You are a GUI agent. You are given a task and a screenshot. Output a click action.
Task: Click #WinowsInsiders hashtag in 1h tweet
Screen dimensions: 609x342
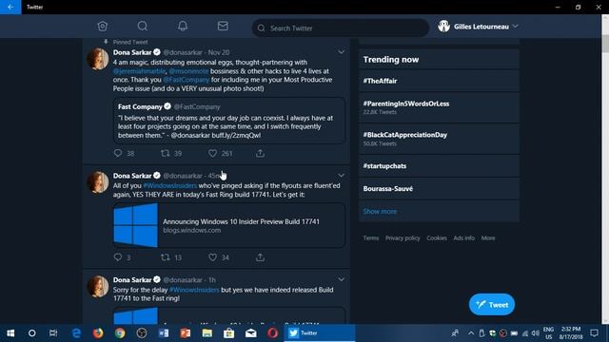tap(194, 290)
